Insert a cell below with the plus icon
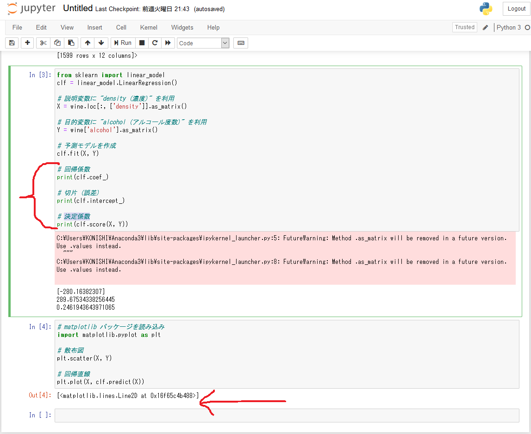Image resolution: width=531 pixels, height=434 pixels. pos(27,43)
